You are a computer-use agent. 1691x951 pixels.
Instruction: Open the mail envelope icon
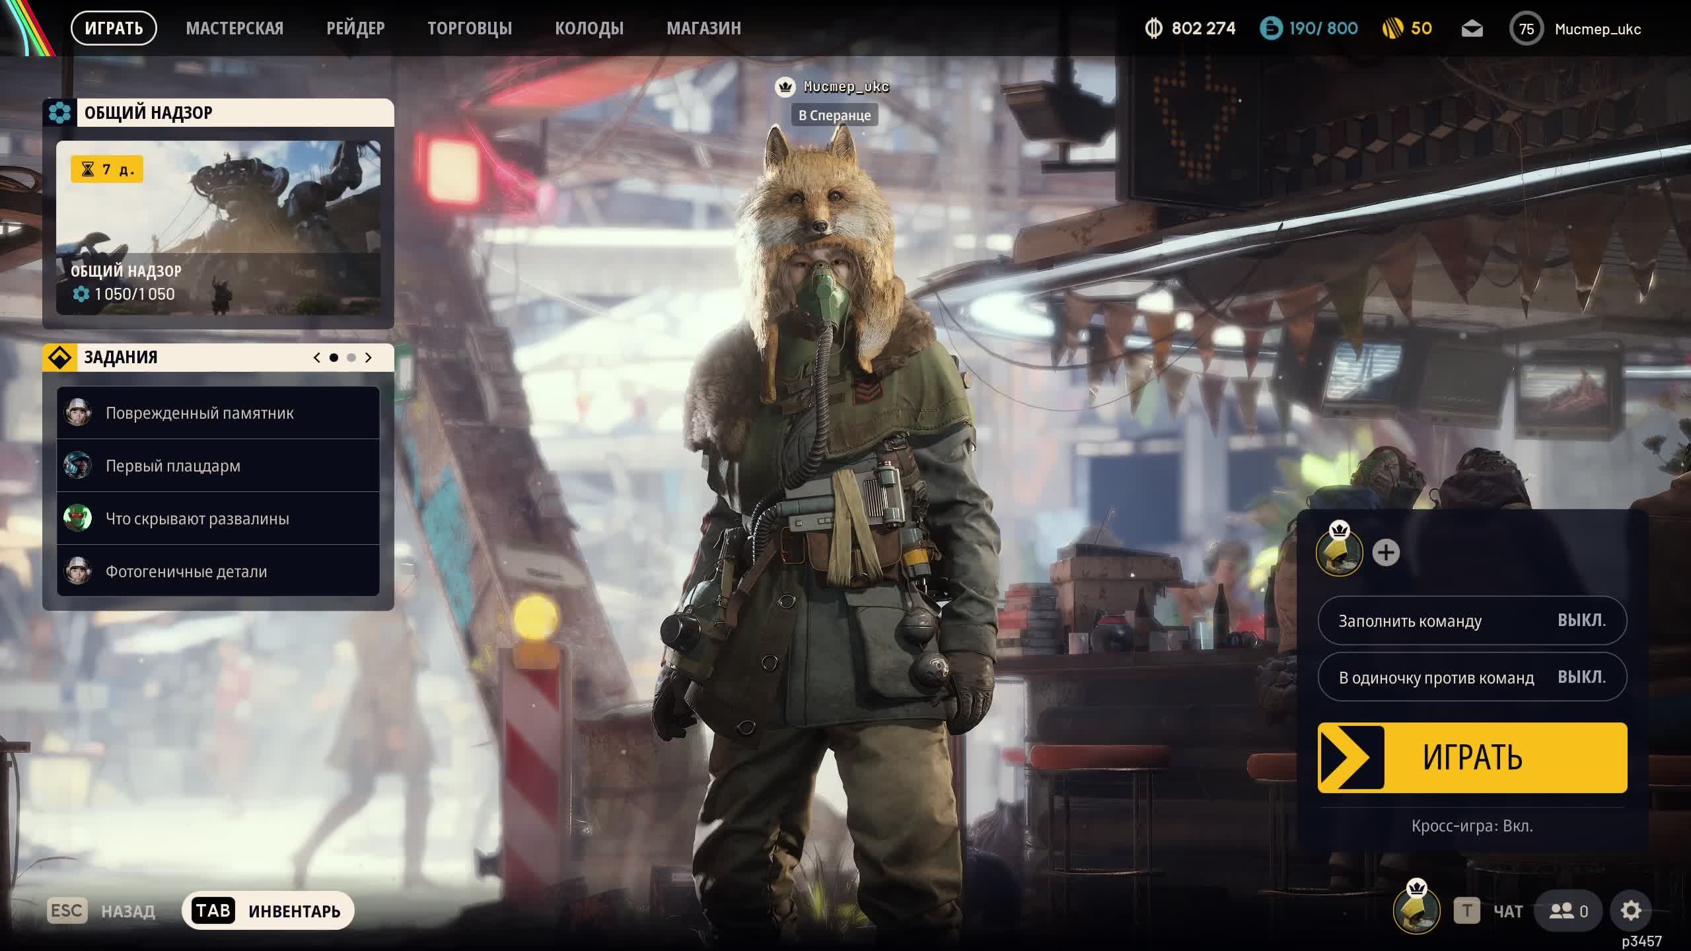pyautogui.click(x=1472, y=29)
